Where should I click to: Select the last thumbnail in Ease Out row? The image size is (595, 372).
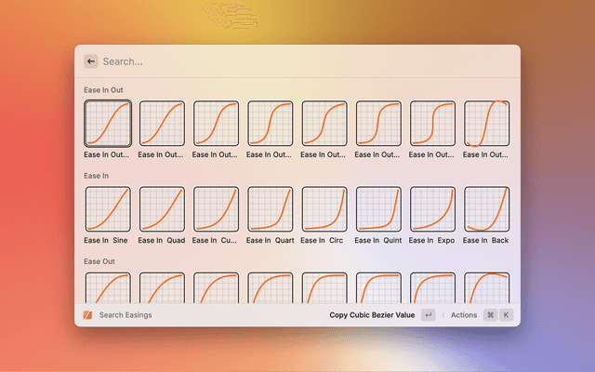point(486,287)
